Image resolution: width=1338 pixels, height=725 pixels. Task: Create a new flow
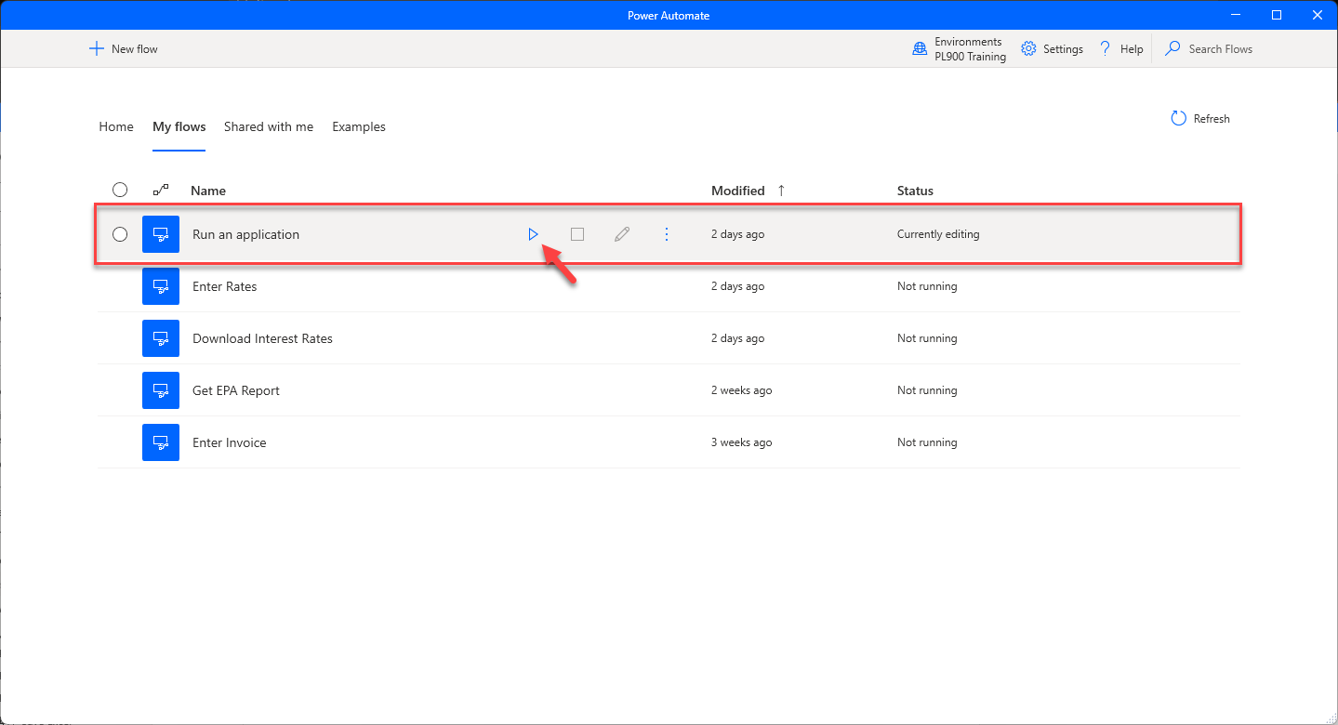coord(123,48)
